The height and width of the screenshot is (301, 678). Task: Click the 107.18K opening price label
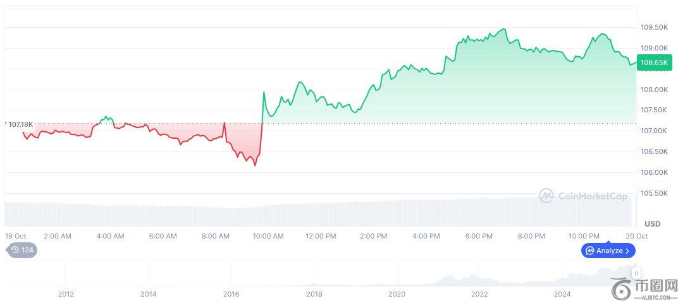click(x=21, y=124)
